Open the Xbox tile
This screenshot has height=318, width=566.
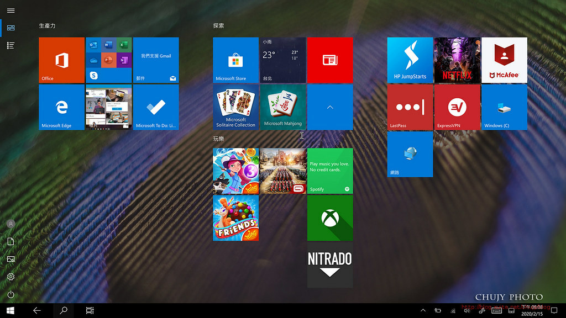[x=330, y=218]
